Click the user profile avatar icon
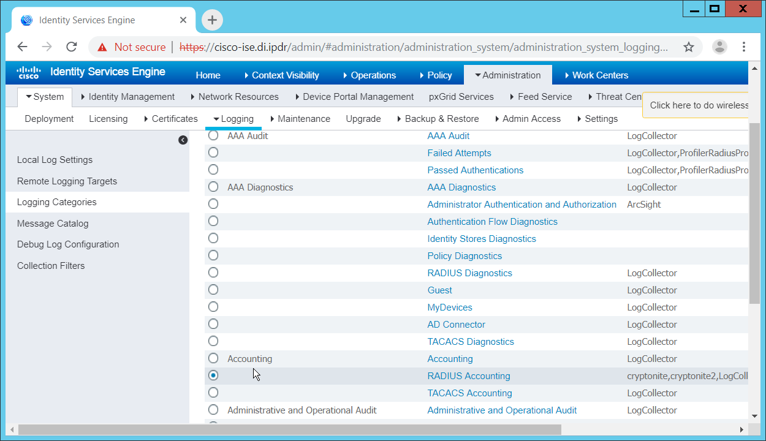 pos(719,47)
